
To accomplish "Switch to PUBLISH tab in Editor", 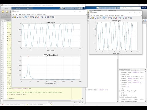I will [17, 8].
